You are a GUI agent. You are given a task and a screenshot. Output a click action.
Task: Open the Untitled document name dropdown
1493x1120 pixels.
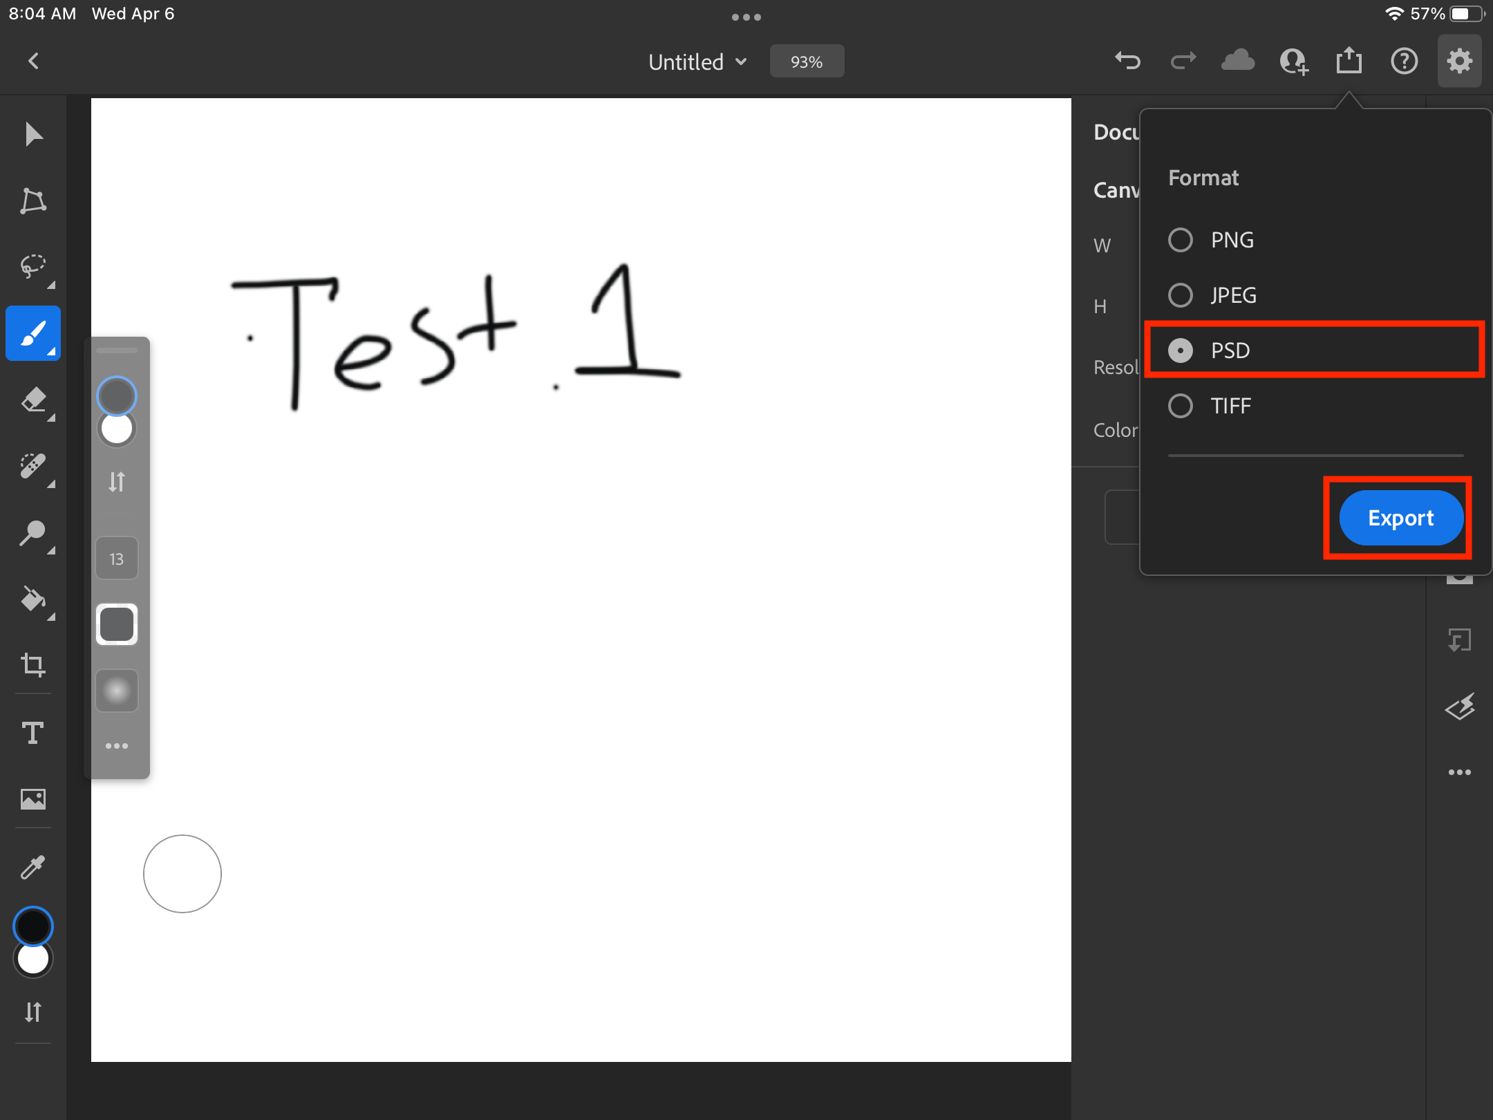point(698,62)
